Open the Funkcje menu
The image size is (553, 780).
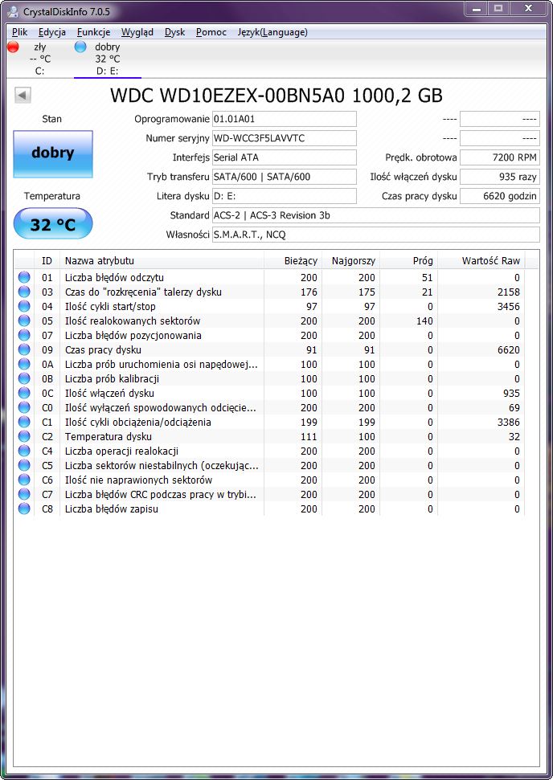pyautogui.click(x=93, y=32)
